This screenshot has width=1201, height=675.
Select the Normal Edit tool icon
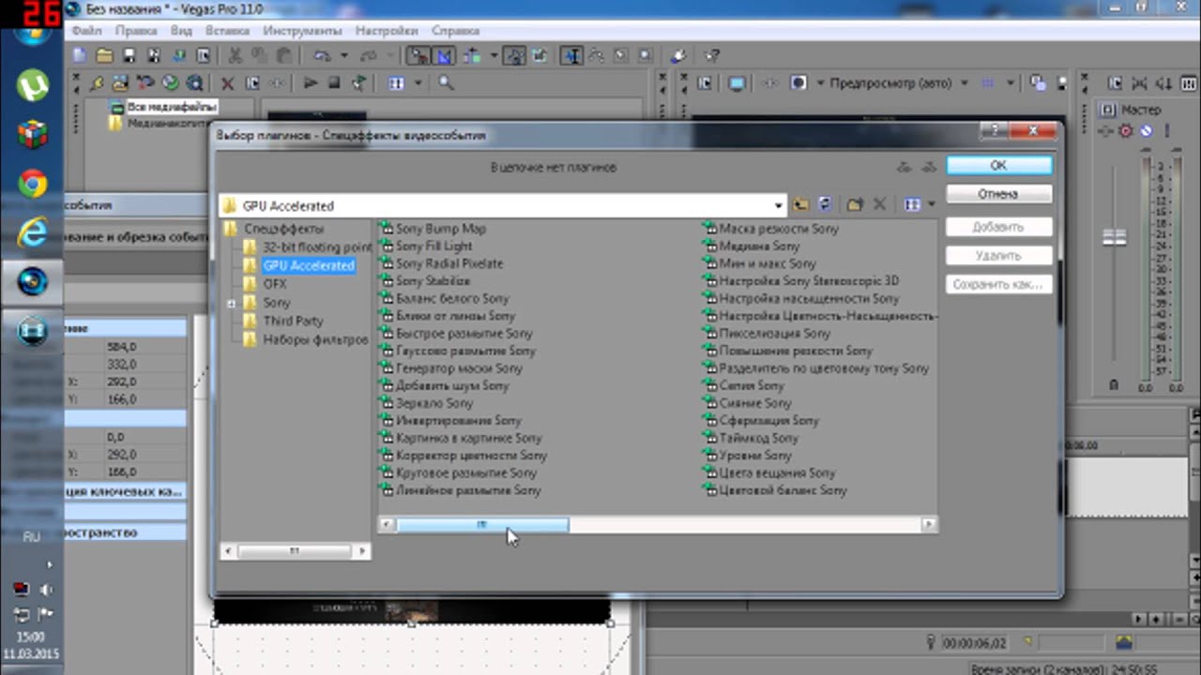click(571, 55)
